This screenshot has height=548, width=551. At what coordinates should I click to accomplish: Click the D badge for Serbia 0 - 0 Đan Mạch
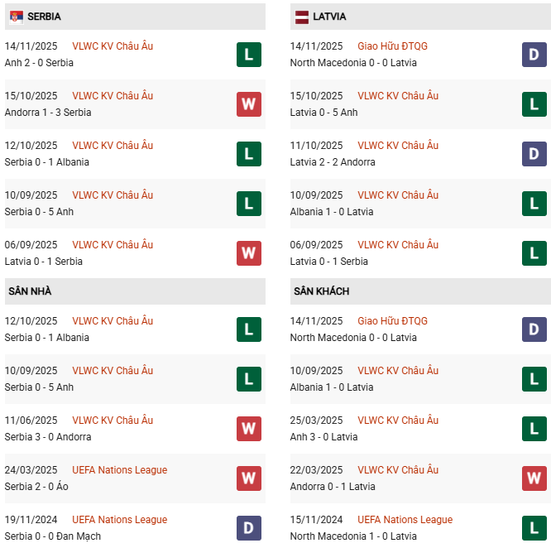[x=249, y=528]
